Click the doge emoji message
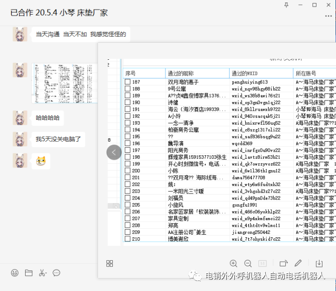The width and height of the screenshot is (336, 291). click(x=41, y=161)
